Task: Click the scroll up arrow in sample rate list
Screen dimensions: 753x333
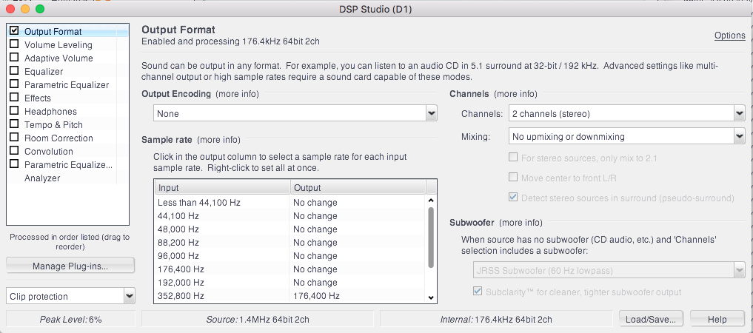Action: 431,201
